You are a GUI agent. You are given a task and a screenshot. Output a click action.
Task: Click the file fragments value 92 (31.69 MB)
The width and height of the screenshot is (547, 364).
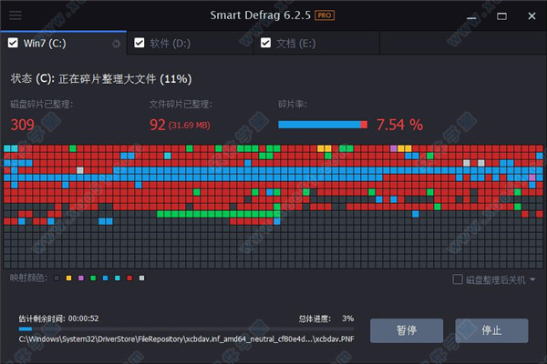180,125
